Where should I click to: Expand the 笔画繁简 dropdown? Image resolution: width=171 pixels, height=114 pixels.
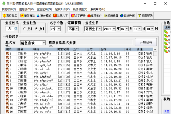77,29
